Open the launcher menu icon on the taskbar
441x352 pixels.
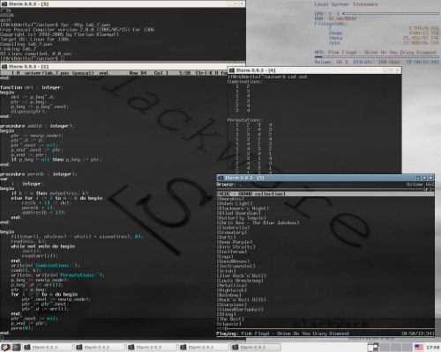click(5, 348)
